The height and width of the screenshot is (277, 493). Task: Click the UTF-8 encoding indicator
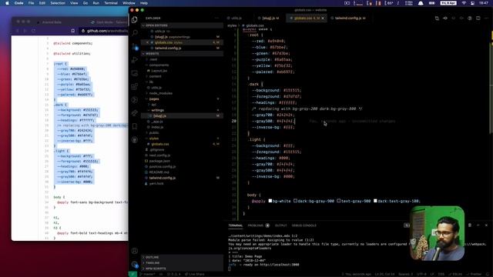(421, 274)
